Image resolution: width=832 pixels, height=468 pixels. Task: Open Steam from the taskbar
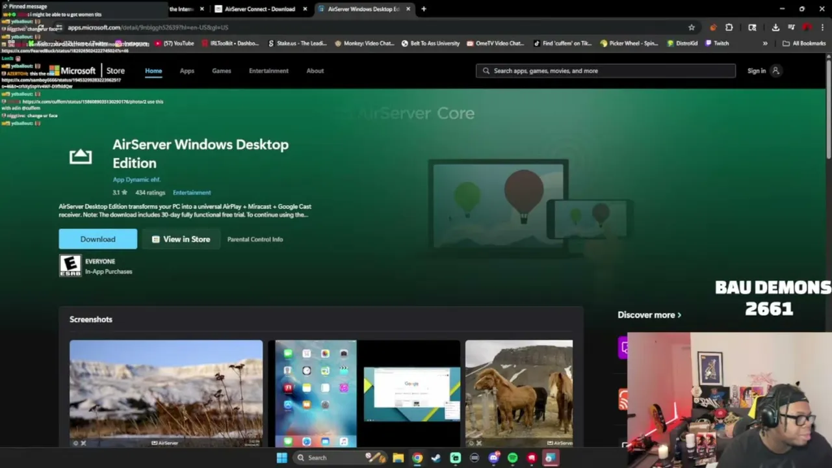(x=436, y=458)
